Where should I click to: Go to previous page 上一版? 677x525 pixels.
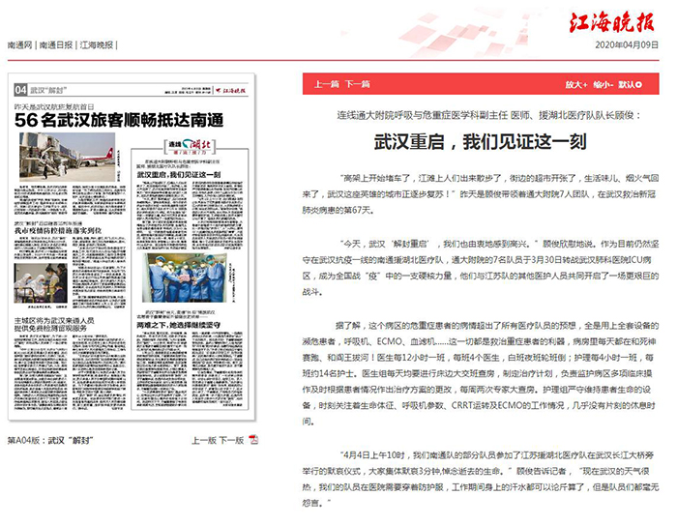204,440
